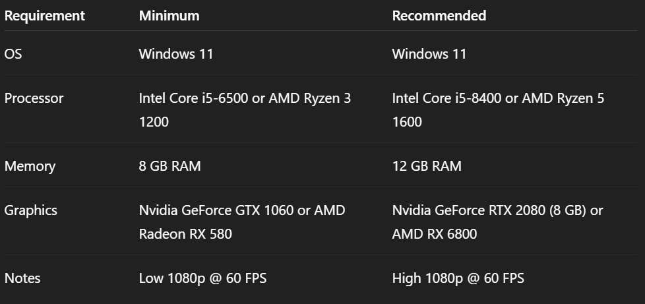The width and height of the screenshot is (645, 304).
Task: Select the Processor row label
Action: 34,99
